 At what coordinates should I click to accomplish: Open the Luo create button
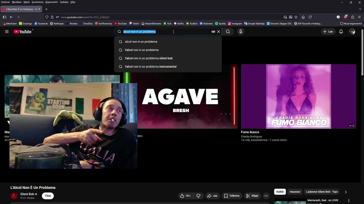[328, 32]
